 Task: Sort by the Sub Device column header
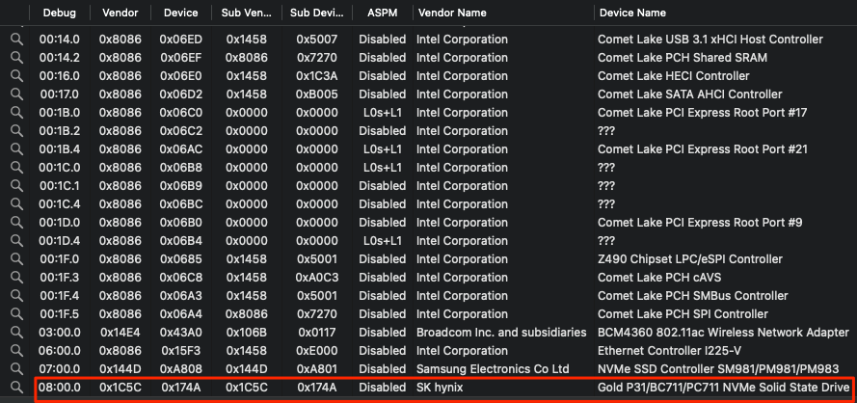(x=317, y=13)
